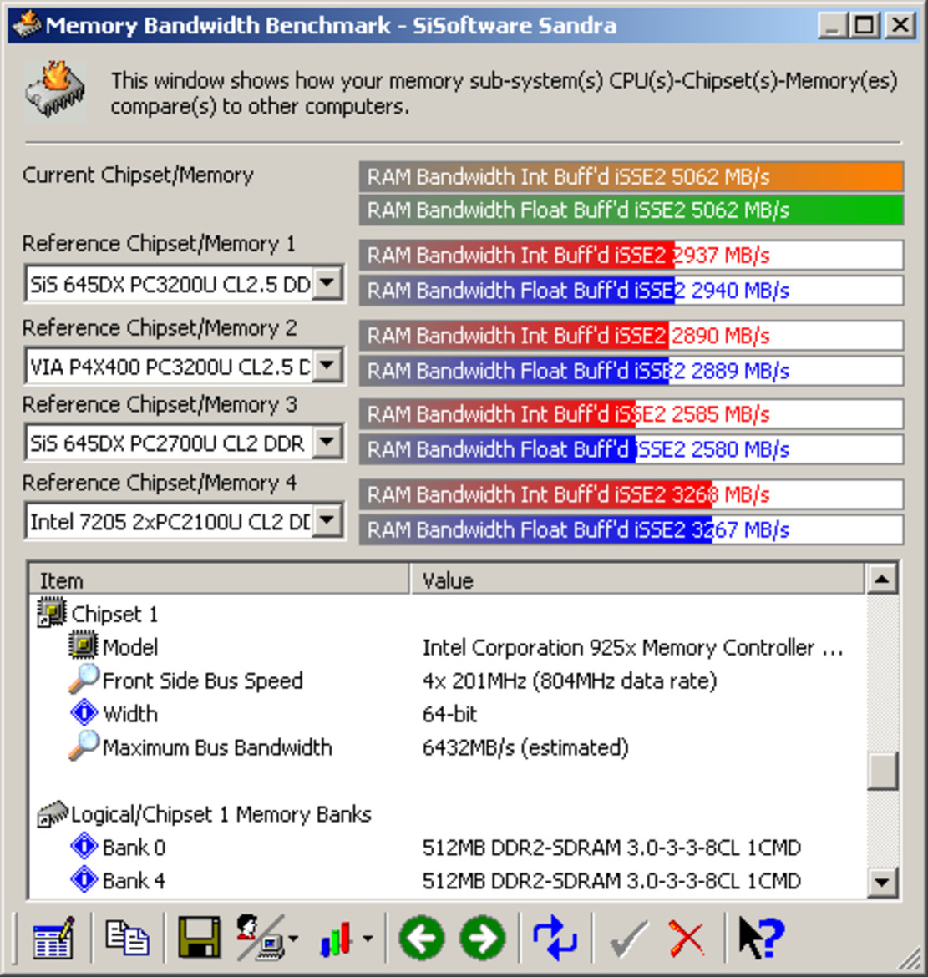Click the blue Float 2889 MB/s bar
The image size is (928, 977).
click(x=631, y=371)
